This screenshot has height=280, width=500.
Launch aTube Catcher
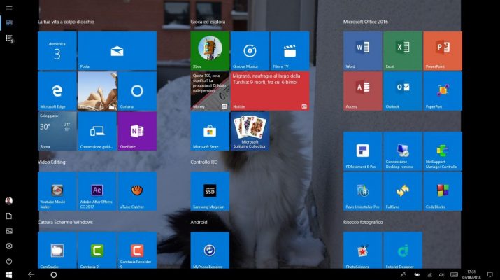coord(137,191)
